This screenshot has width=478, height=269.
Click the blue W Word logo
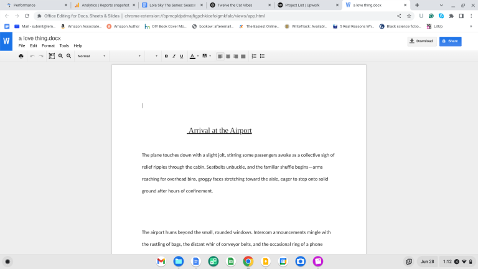tap(6, 41)
